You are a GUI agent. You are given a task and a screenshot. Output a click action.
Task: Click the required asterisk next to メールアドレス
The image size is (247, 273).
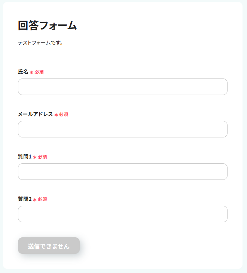pos(56,115)
